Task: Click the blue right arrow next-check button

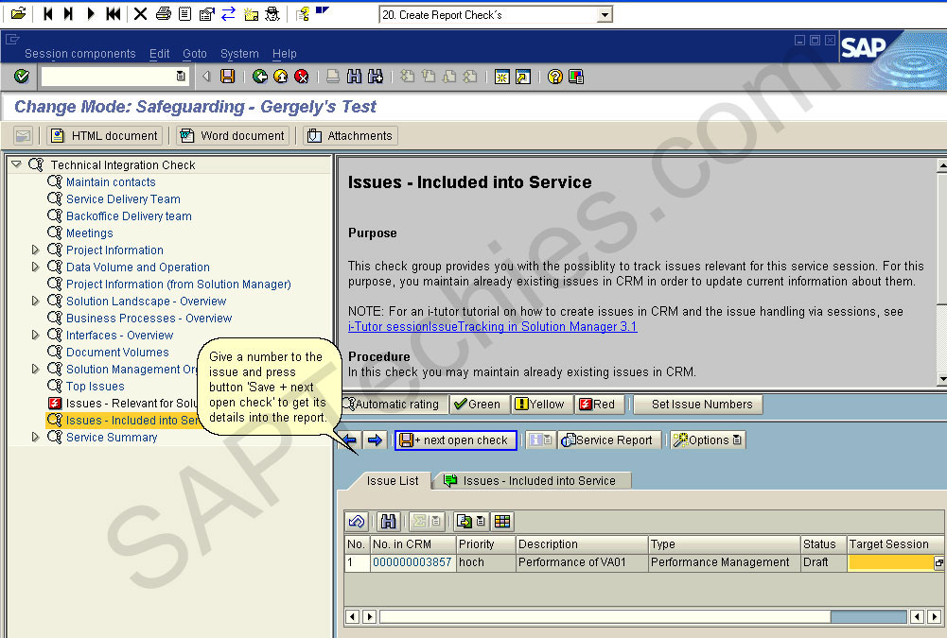Action: tap(375, 440)
